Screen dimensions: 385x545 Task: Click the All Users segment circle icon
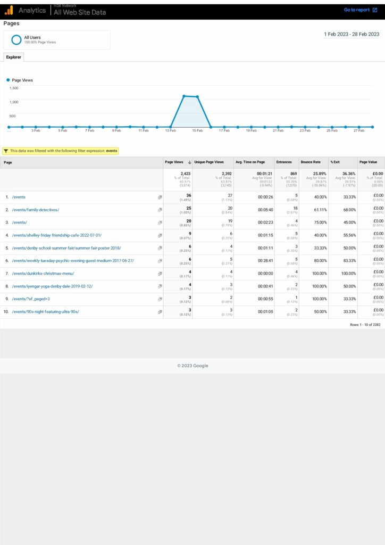(16, 39)
